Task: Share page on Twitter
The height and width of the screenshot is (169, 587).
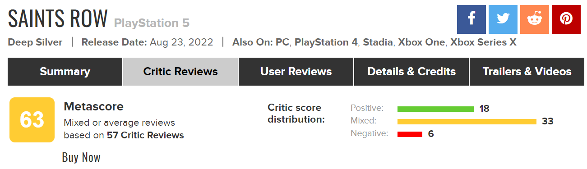Action: [503, 19]
